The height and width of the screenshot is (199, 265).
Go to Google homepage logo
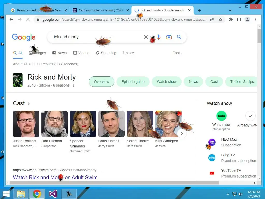(24, 37)
